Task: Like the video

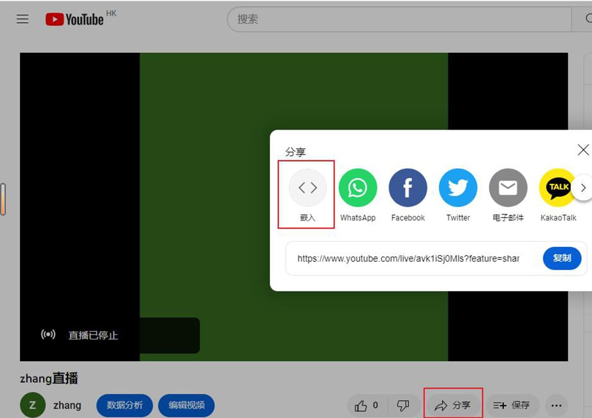Action: point(366,406)
